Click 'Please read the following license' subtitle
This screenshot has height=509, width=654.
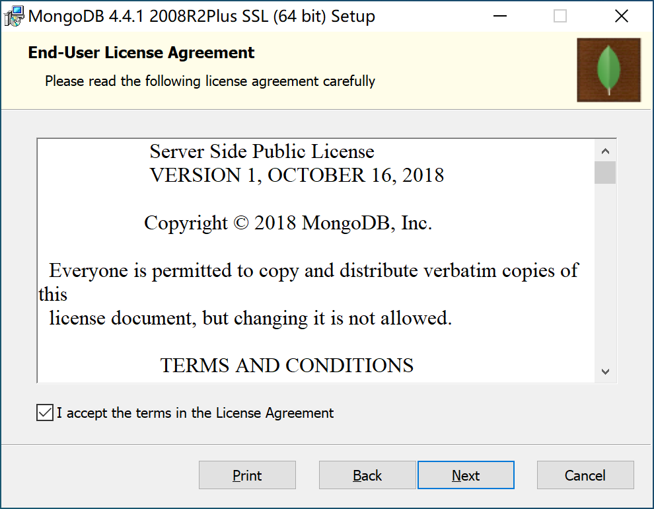tap(210, 81)
